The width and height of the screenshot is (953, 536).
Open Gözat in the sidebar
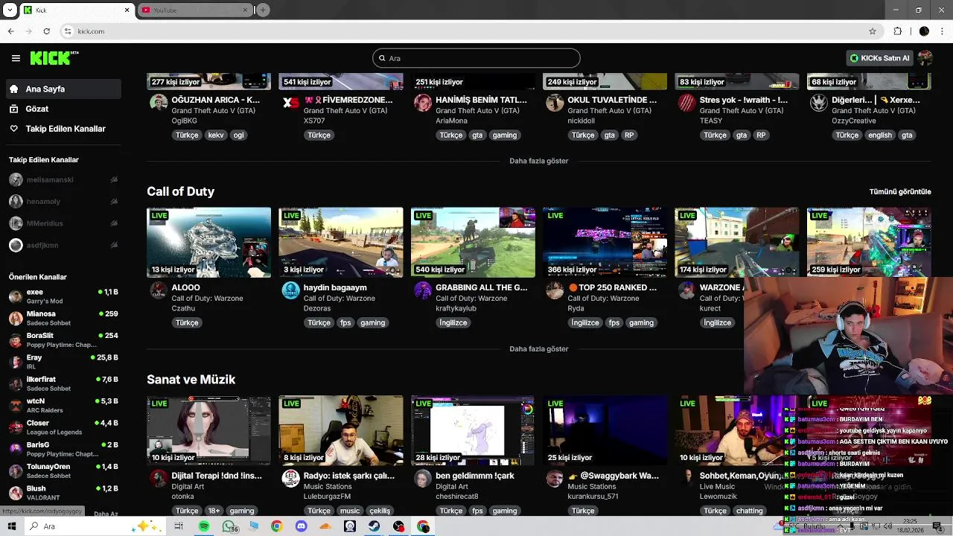pos(63,109)
